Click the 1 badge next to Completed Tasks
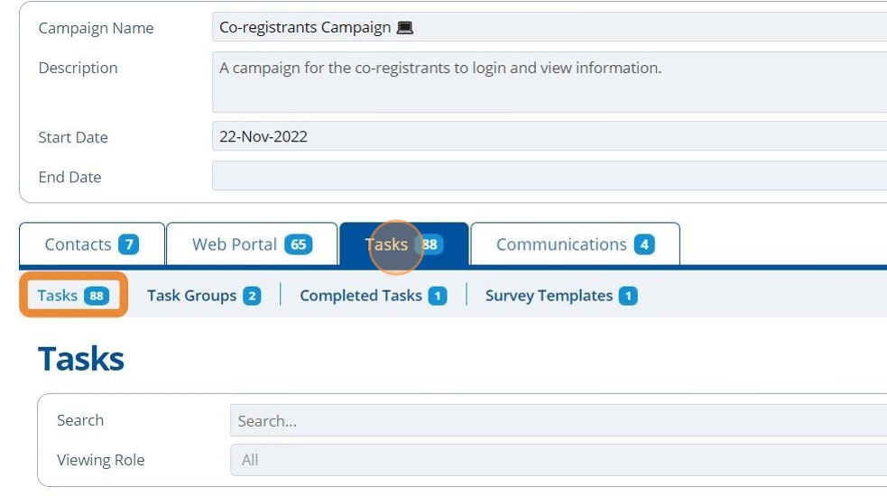The image size is (887, 496). [437, 296]
